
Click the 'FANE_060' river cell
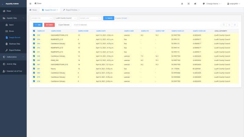click(x=55, y=60)
